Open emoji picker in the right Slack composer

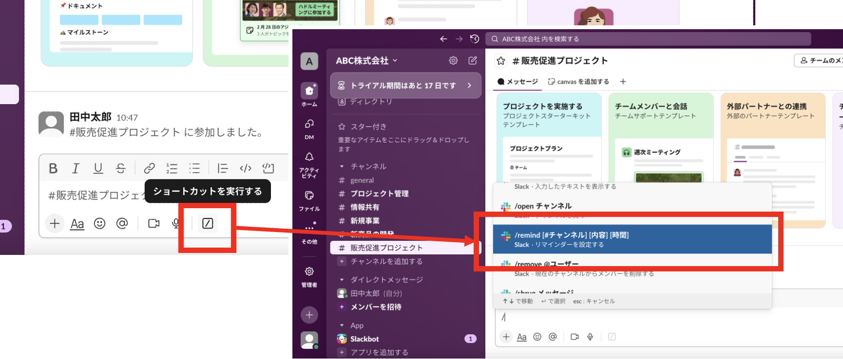point(537,337)
